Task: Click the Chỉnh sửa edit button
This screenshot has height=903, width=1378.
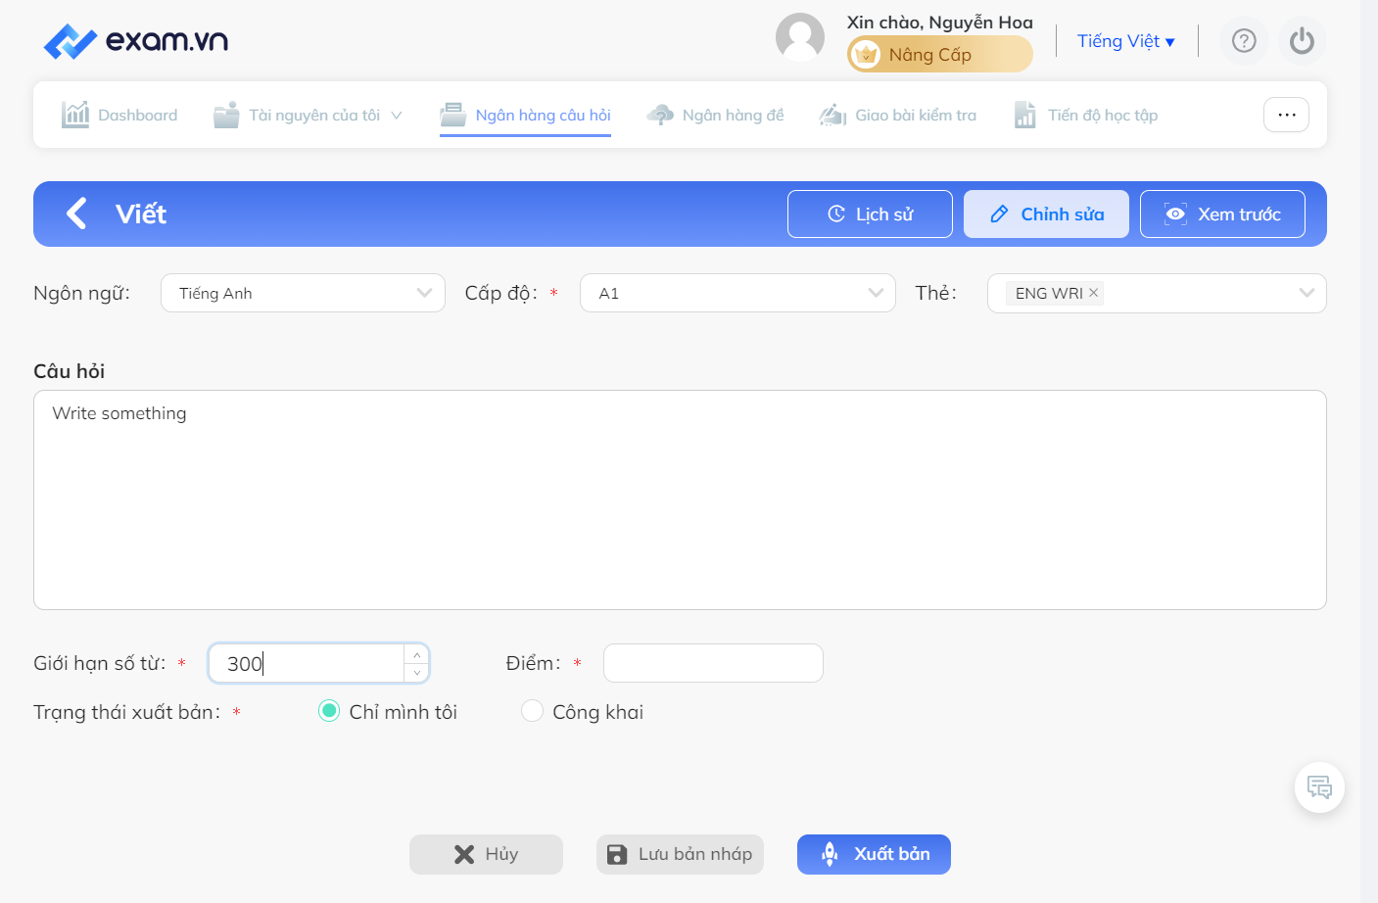Action: [1046, 214]
